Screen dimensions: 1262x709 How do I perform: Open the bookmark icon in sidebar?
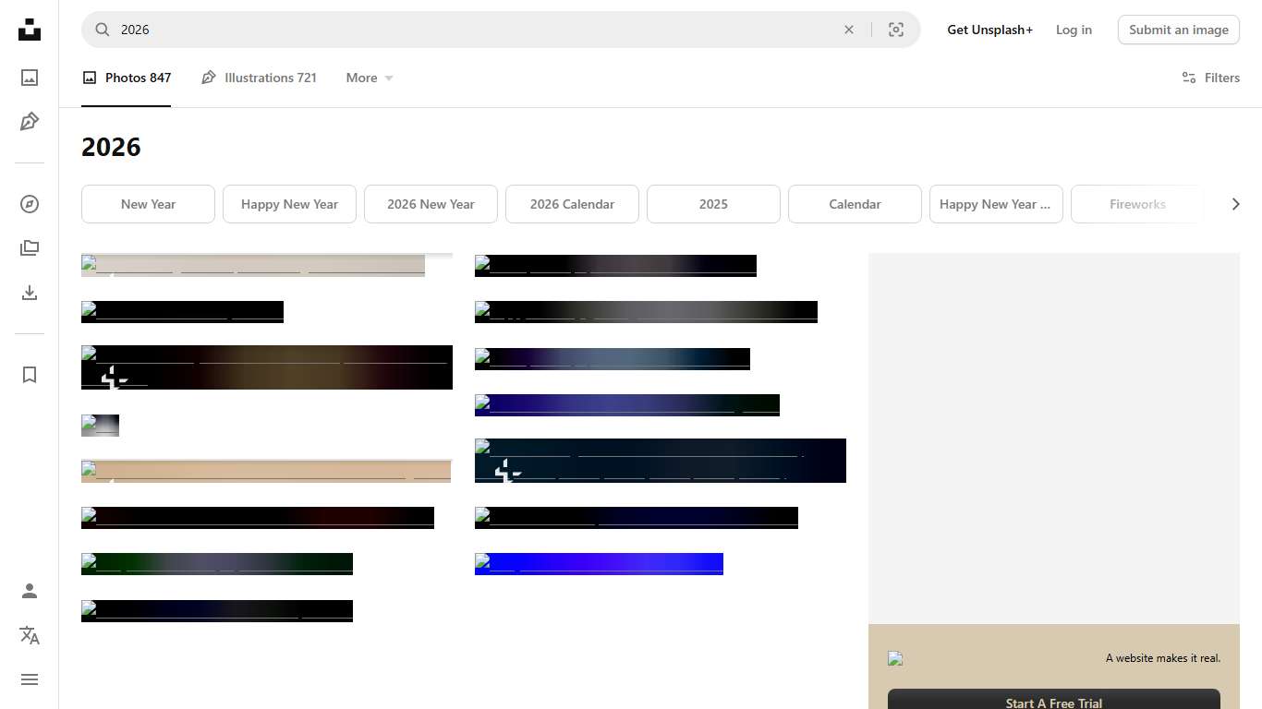click(x=30, y=375)
